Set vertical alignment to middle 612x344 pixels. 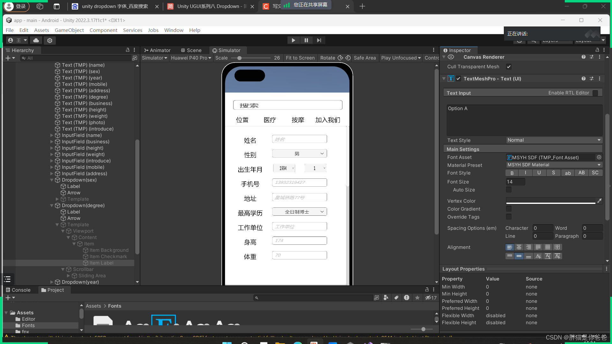point(519,256)
